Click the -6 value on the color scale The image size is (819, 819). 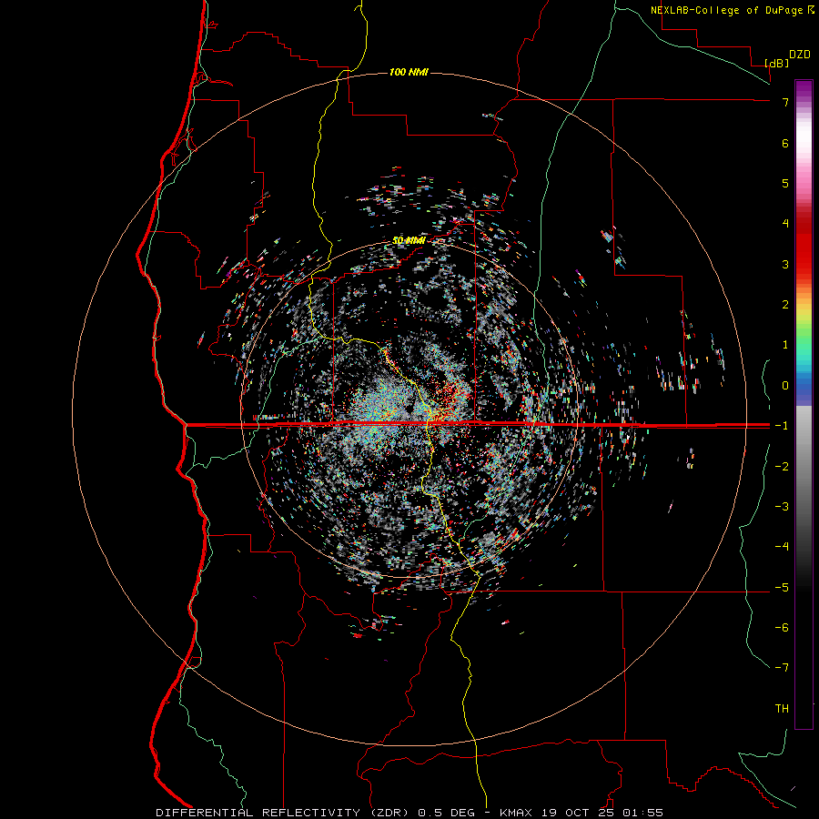pos(782,628)
